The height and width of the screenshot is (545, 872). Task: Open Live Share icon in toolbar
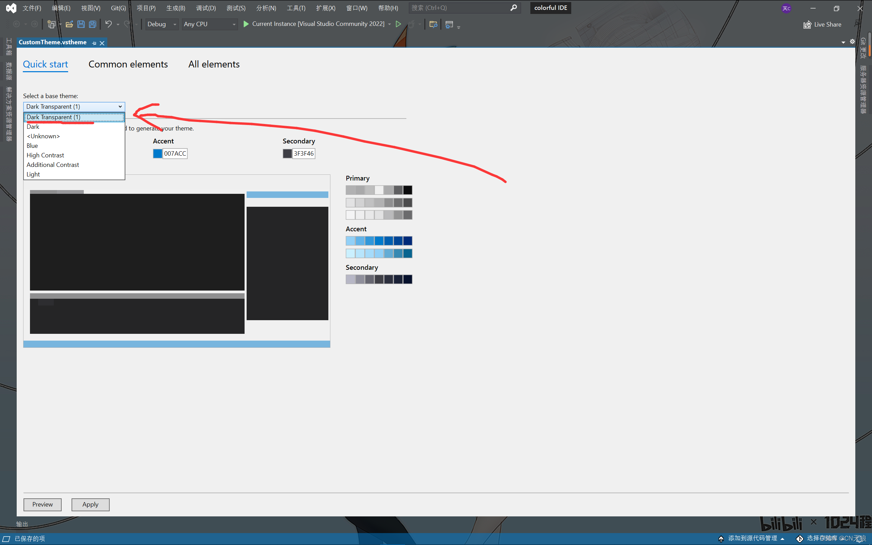click(x=807, y=25)
